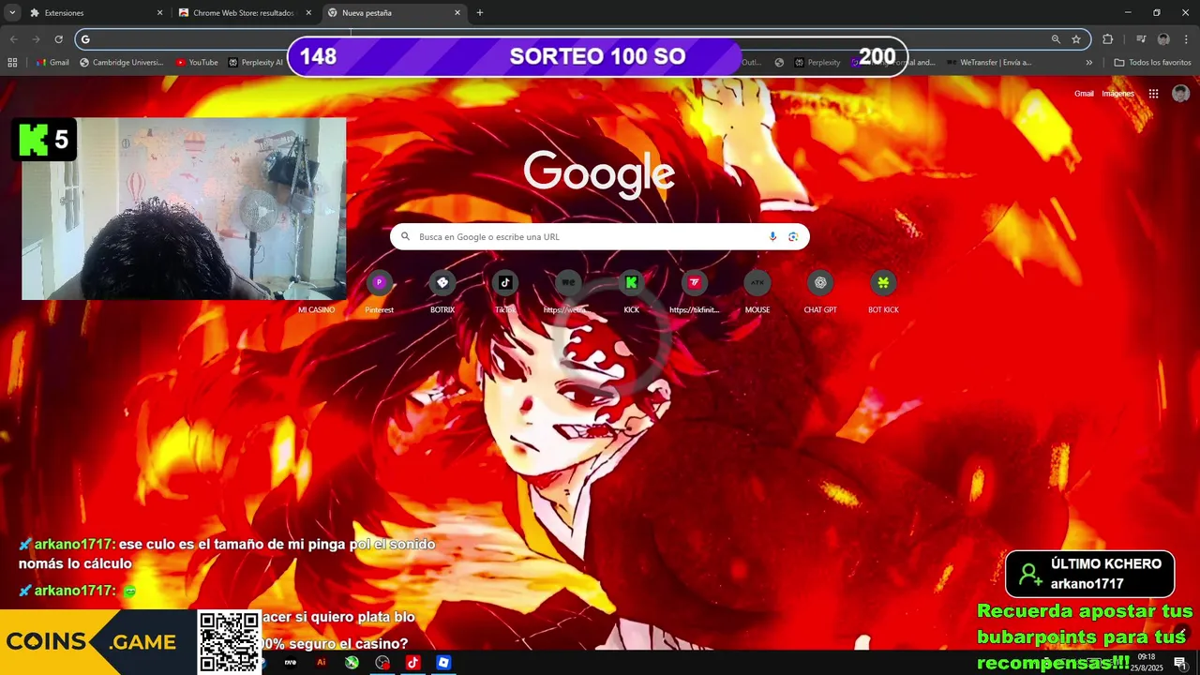
Task: Open the Extensions puzzle menu
Action: click(x=1108, y=39)
